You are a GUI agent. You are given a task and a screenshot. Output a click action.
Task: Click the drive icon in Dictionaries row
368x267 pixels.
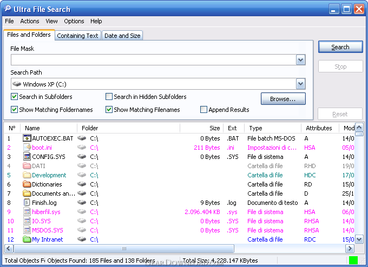coord(82,184)
